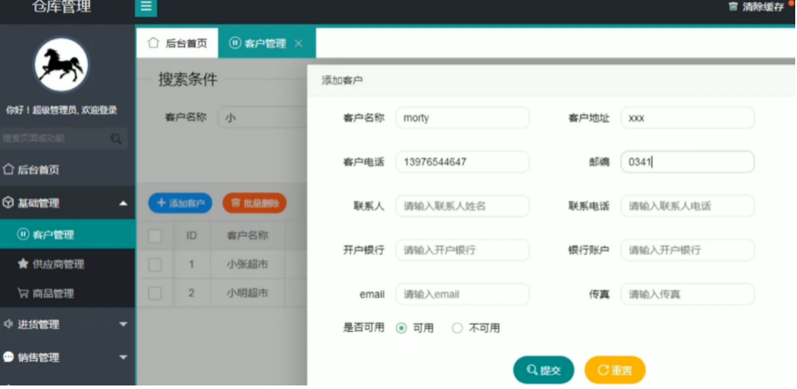Open sidebar 后台首页 menu item
The image size is (797, 389).
tap(68, 169)
